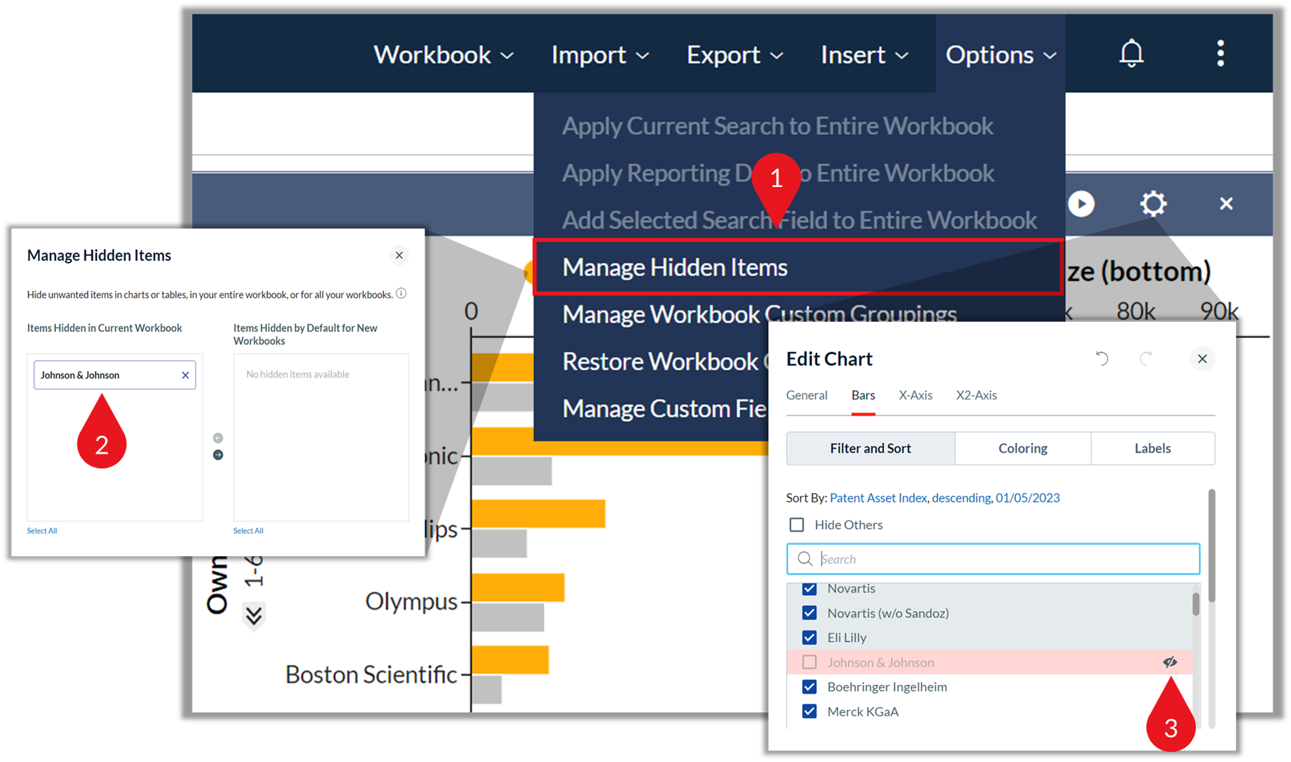
Task: Click the undo arrow in Edit Chart
Action: [1102, 358]
